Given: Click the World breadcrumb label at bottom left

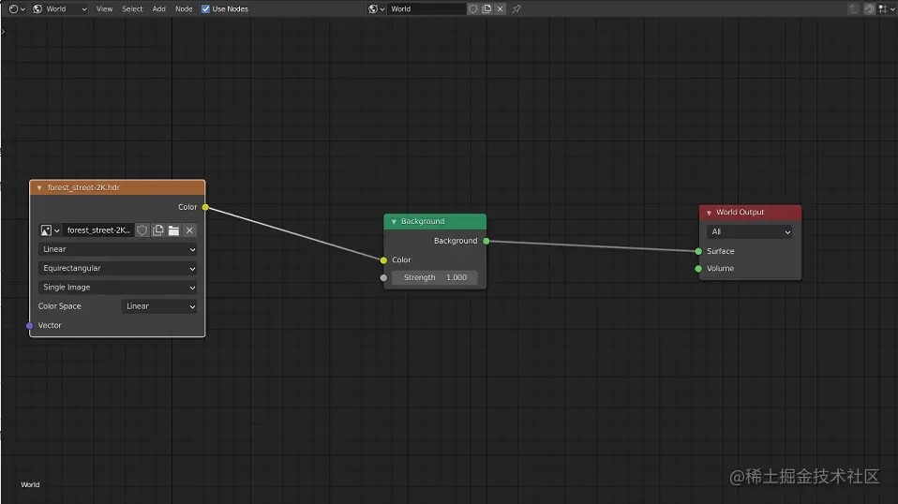Looking at the screenshot, I should 30,484.
